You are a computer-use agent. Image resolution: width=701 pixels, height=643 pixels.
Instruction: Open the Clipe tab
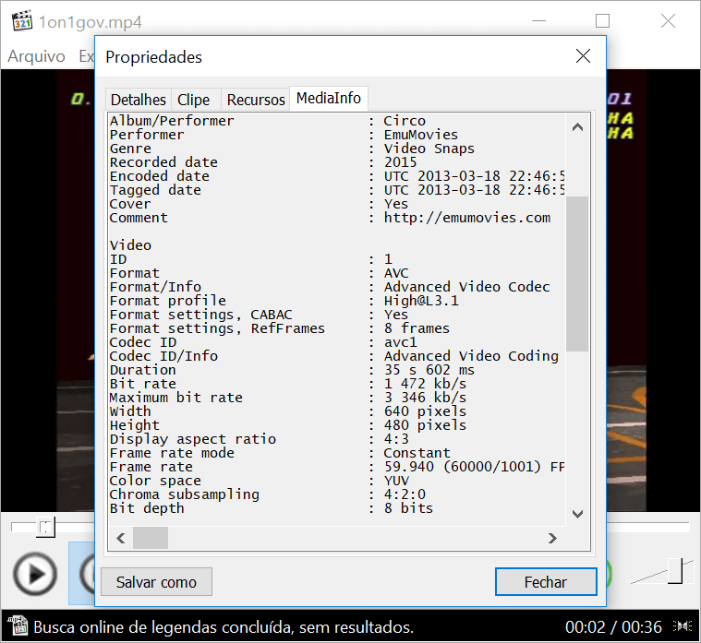[x=194, y=100]
